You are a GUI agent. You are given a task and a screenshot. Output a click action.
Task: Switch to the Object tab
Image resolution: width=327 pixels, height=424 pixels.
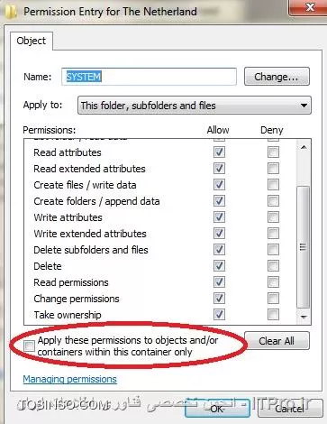32,41
